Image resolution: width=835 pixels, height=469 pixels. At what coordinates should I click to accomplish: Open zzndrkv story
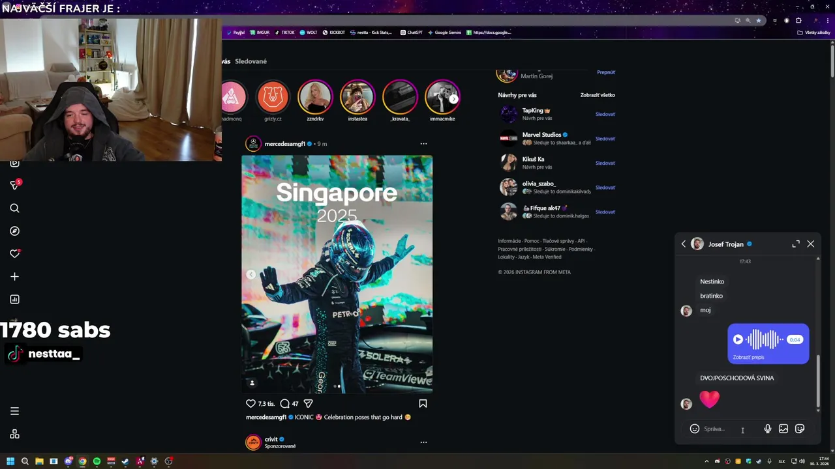coord(315,97)
